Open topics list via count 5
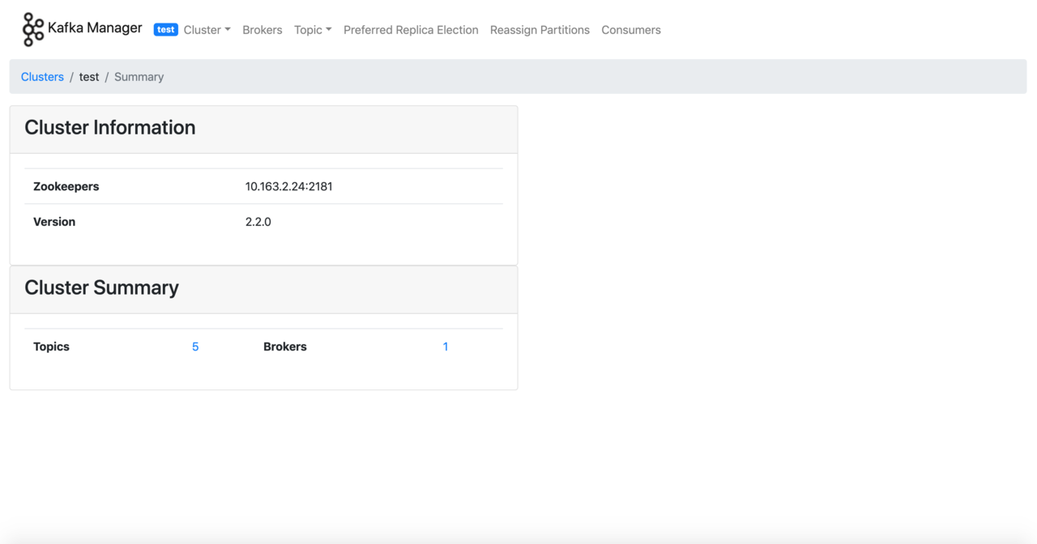The width and height of the screenshot is (1037, 544). pyautogui.click(x=195, y=346)
